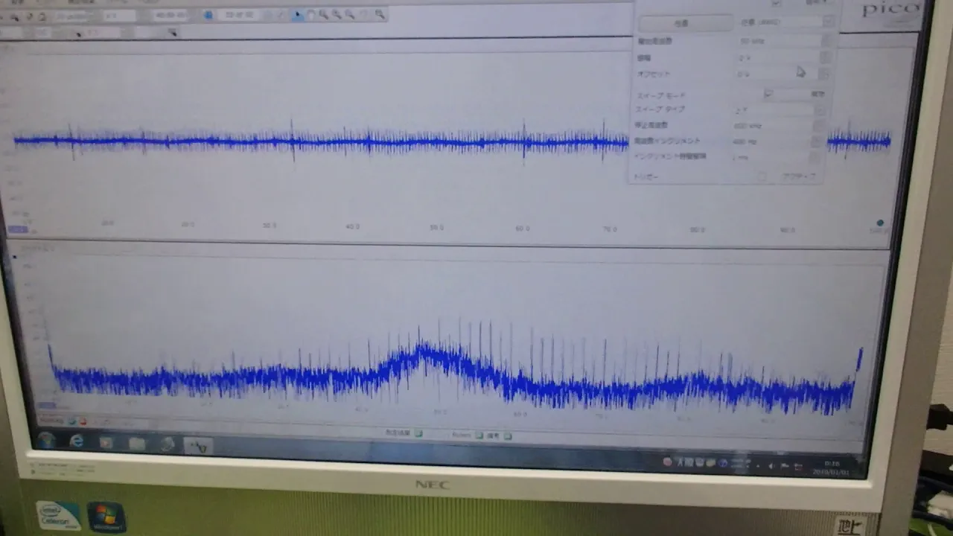The image size is (953, 536).
Task: Click zoom to full view magnifier
Action: coord(380,14)
